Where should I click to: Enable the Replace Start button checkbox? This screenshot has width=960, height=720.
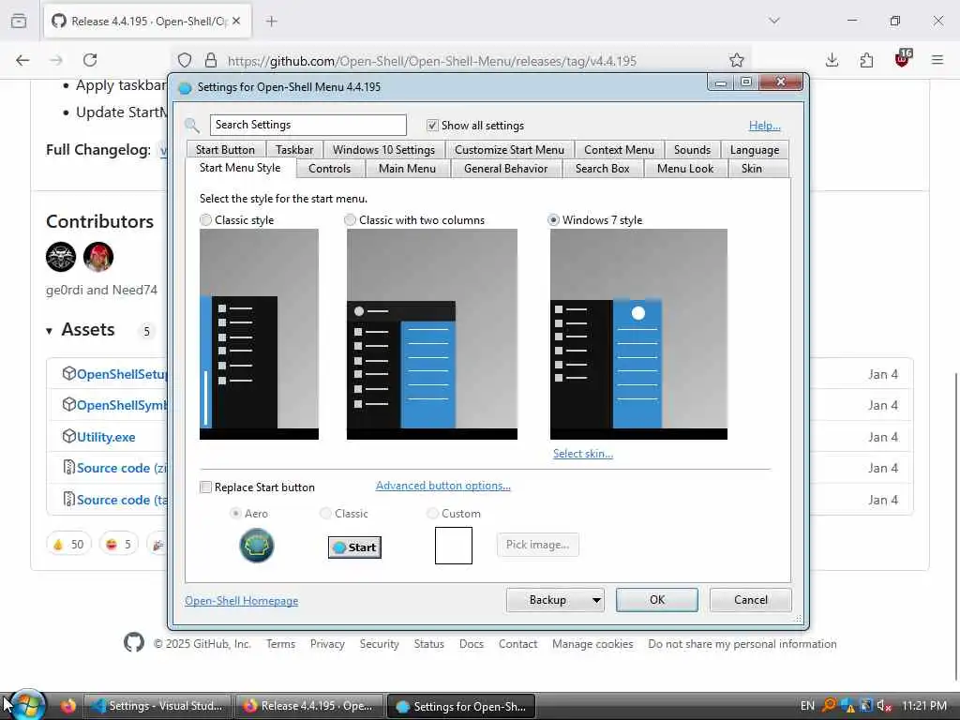coord(205,487)
